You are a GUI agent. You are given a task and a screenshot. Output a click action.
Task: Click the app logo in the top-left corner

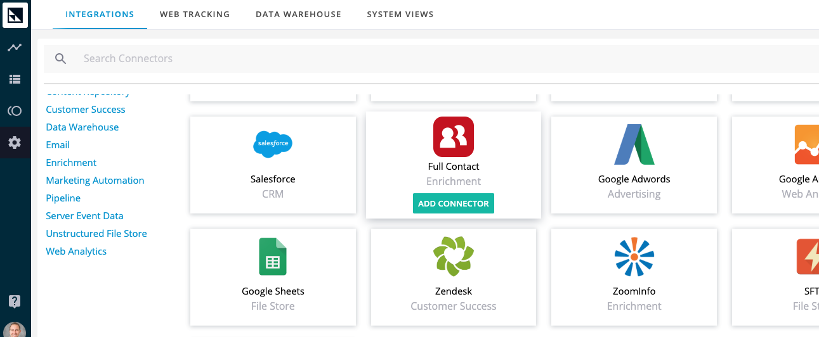click(15, 14)
